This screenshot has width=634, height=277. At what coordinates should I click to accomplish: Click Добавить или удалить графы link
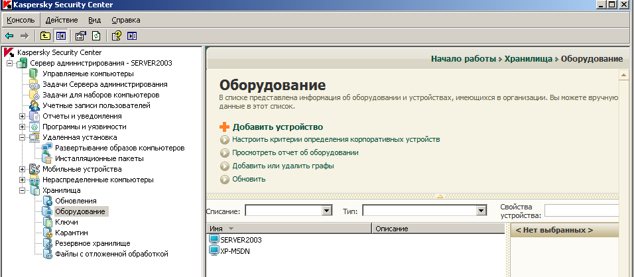click(283, 166)
